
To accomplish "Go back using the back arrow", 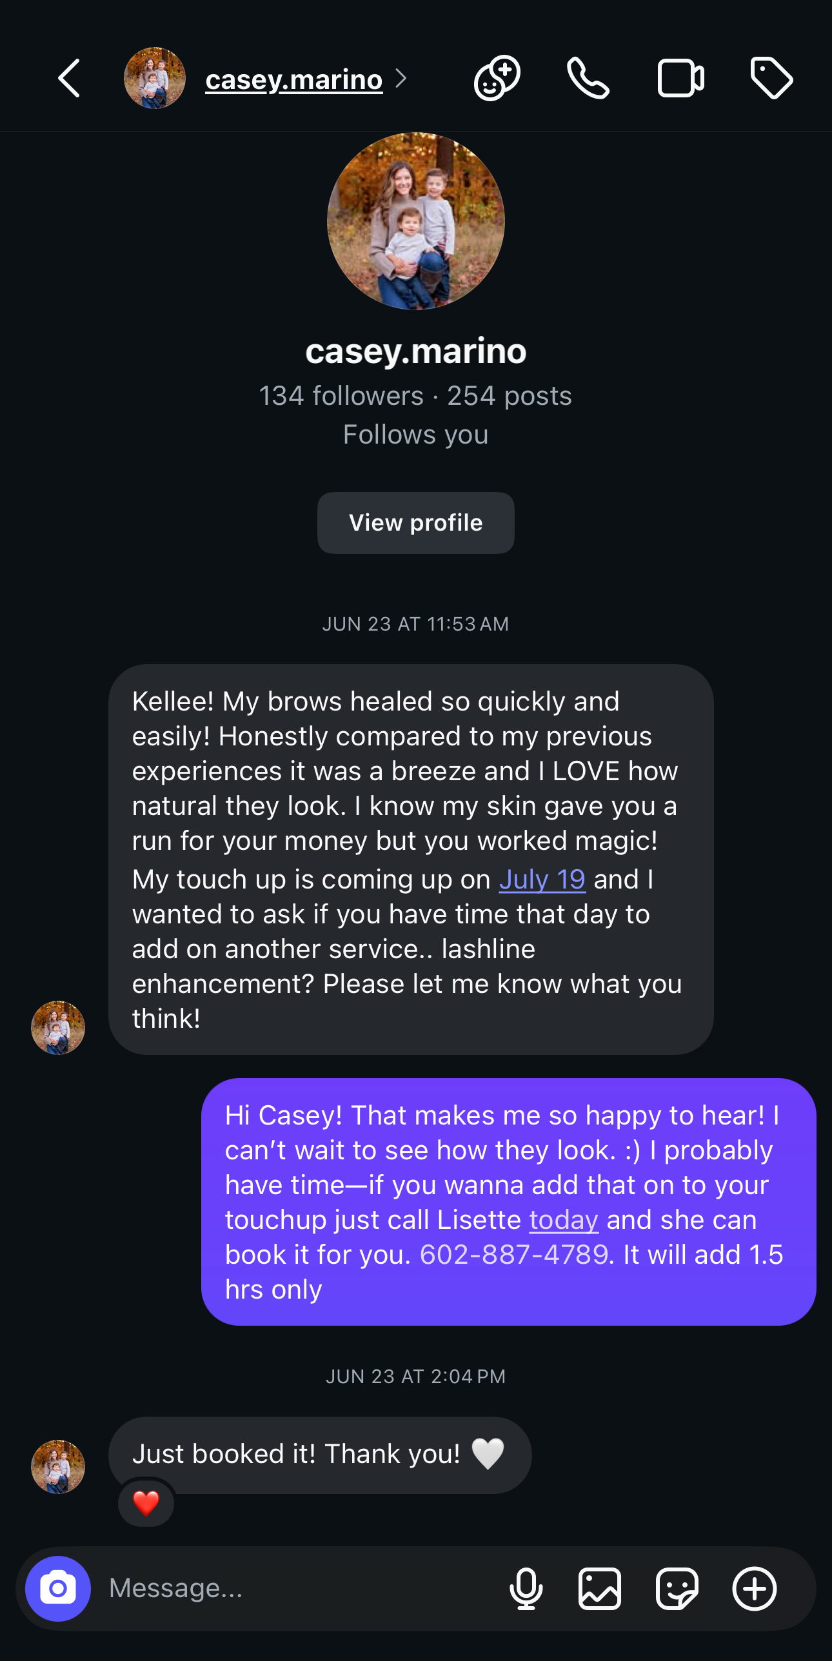I will pyautogui.click(x=70, y=79).
